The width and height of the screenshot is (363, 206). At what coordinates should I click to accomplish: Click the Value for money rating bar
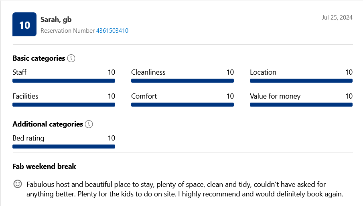point(301,105)
